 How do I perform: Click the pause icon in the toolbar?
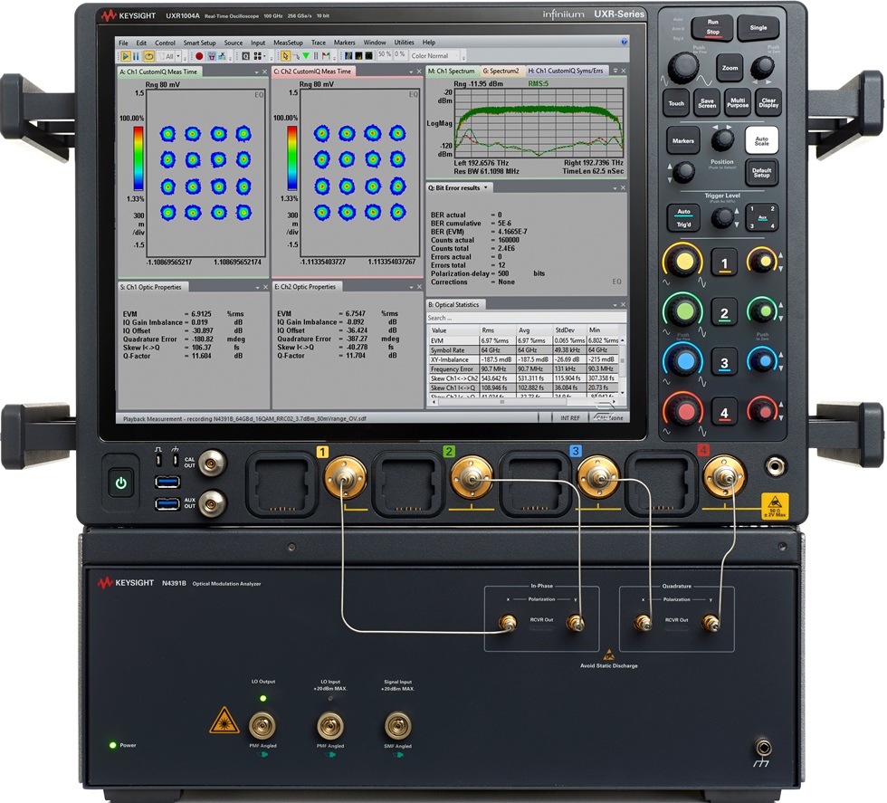click(136, 56)
